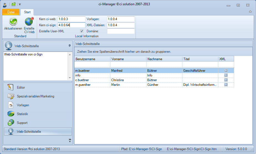
Task: Switch to the Start tab
Action: (x=27, y=12)
